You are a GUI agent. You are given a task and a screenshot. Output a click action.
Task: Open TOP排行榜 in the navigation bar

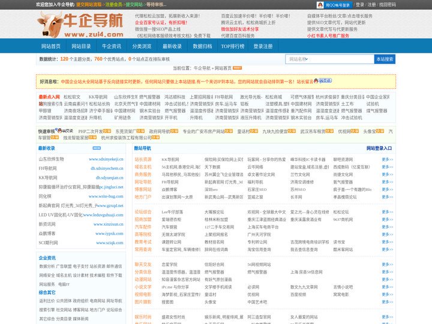tap(233, 46)
